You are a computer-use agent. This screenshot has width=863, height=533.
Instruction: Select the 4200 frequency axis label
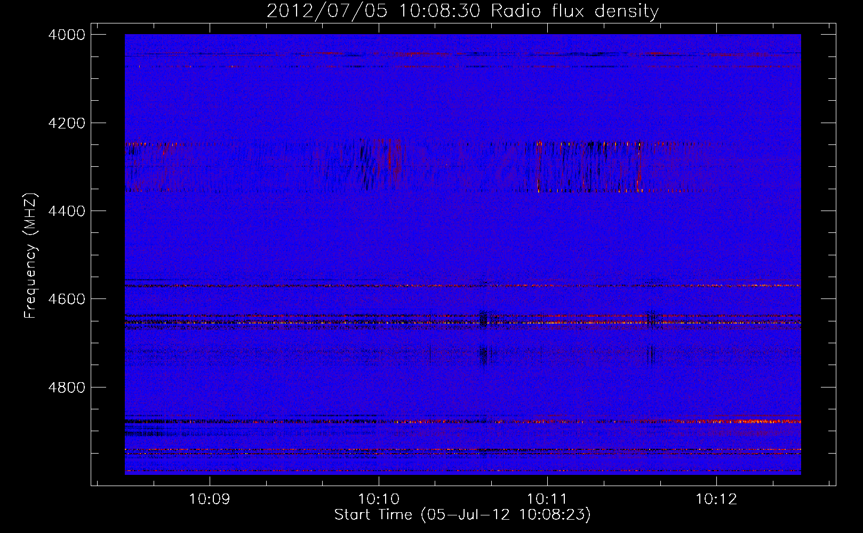(x=67, y=123)
